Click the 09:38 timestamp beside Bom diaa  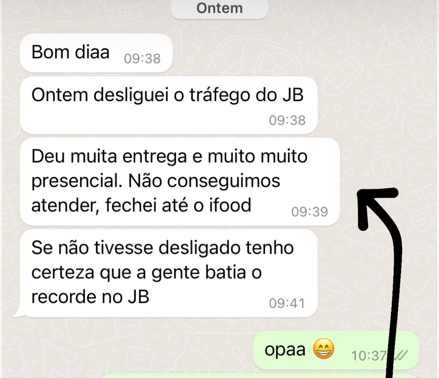(x=142, y=59)
